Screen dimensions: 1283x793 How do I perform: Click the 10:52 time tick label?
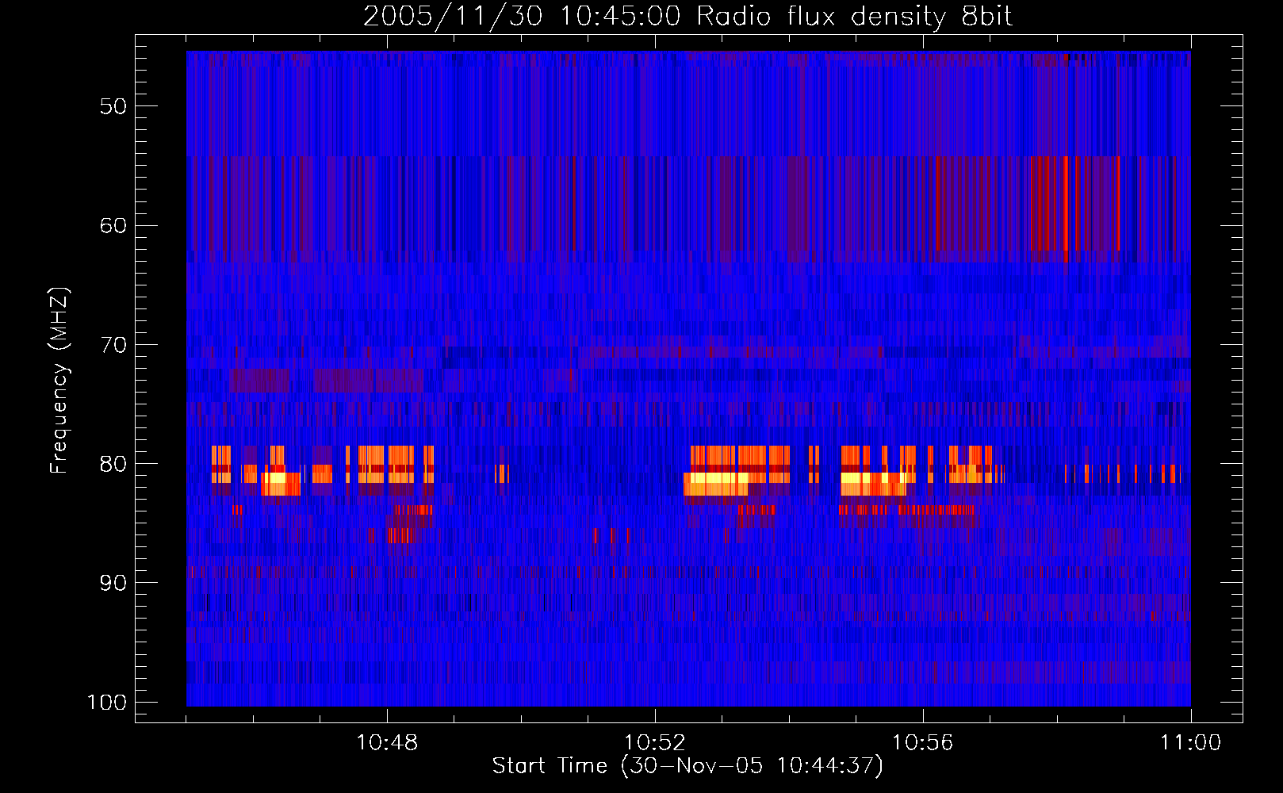point(655,743)
